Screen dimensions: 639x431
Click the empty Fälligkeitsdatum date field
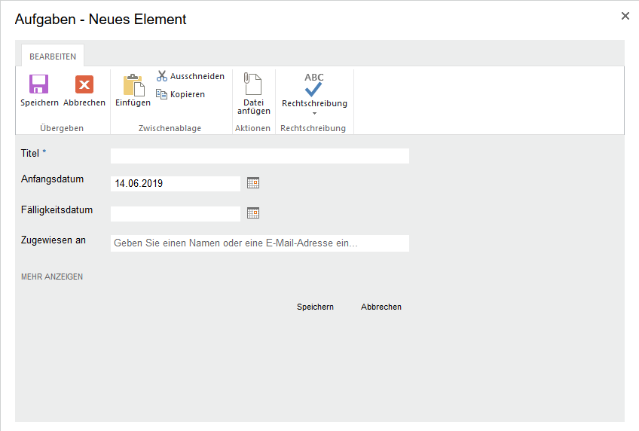click(x=175, y=214)
